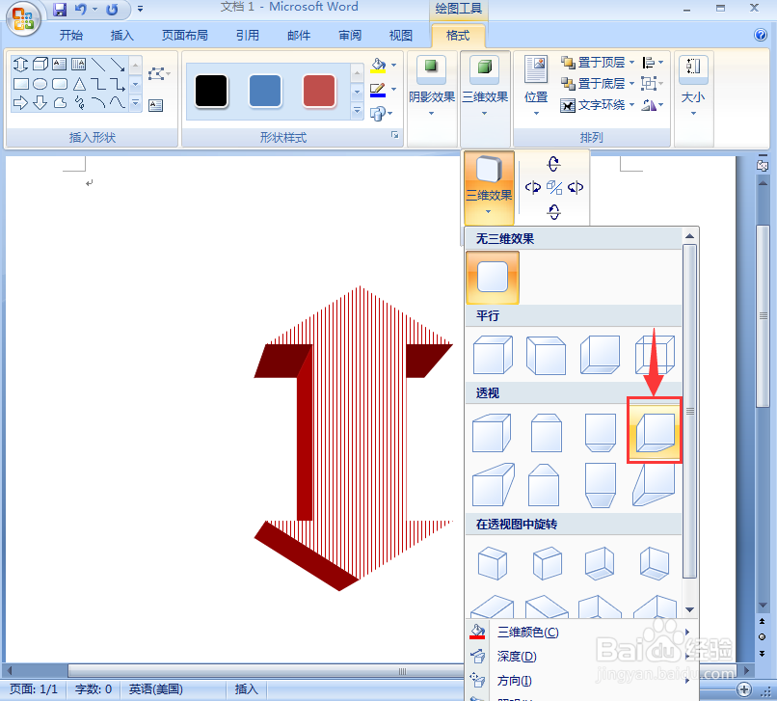Switch to the 插入 tab

pos(121,36)
